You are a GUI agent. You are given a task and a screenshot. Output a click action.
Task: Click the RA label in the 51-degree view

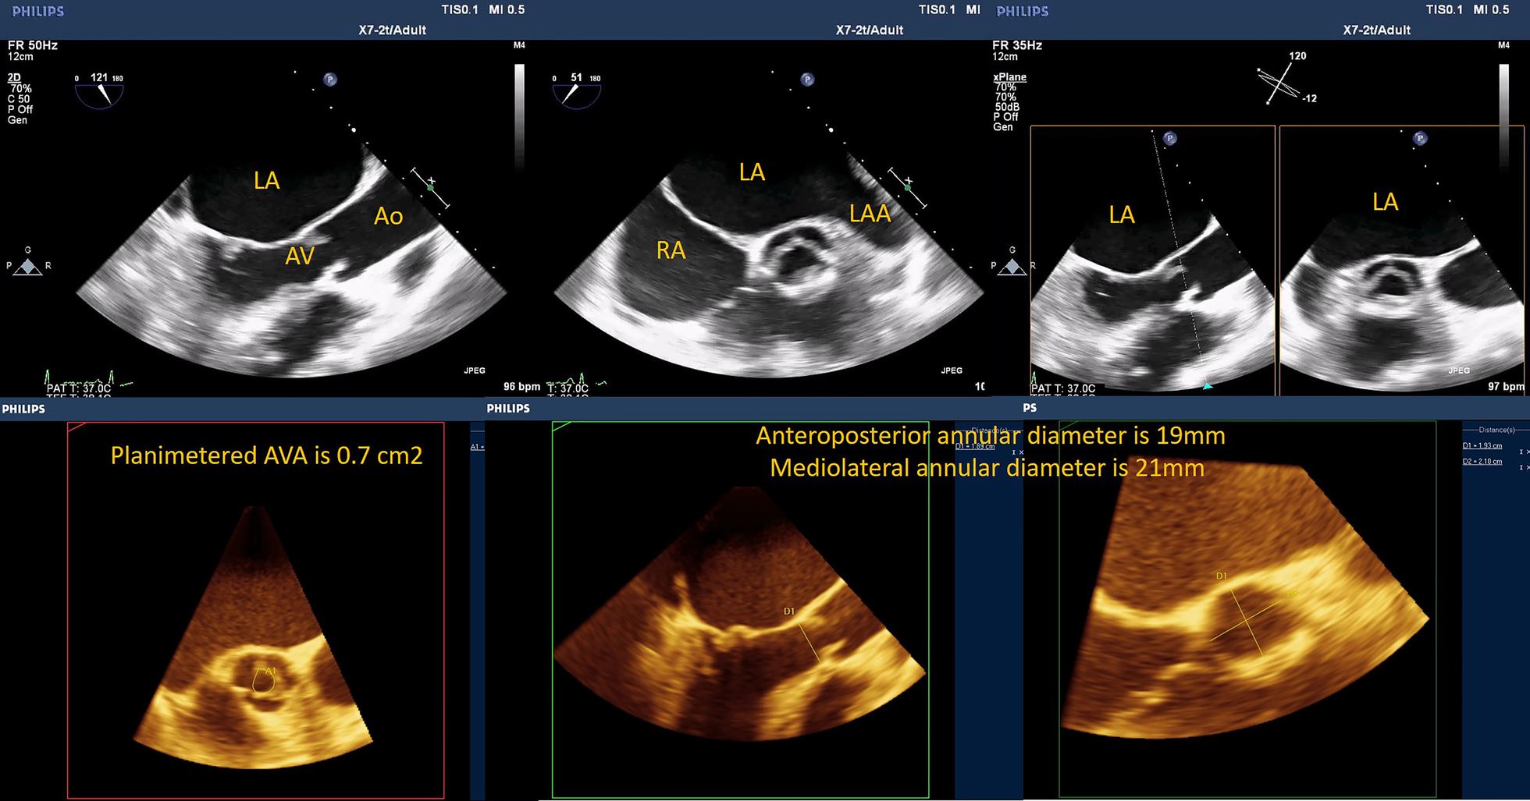click(x=671, y=250)
